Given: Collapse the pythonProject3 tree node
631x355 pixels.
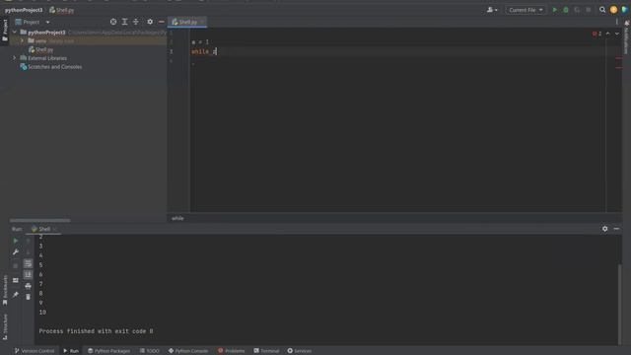Looking at the screenshot, I should [x=15, y=33].
